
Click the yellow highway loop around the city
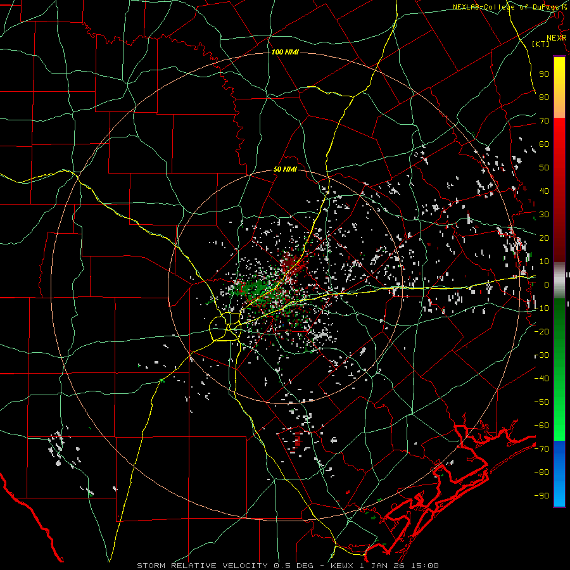point(225,328)
